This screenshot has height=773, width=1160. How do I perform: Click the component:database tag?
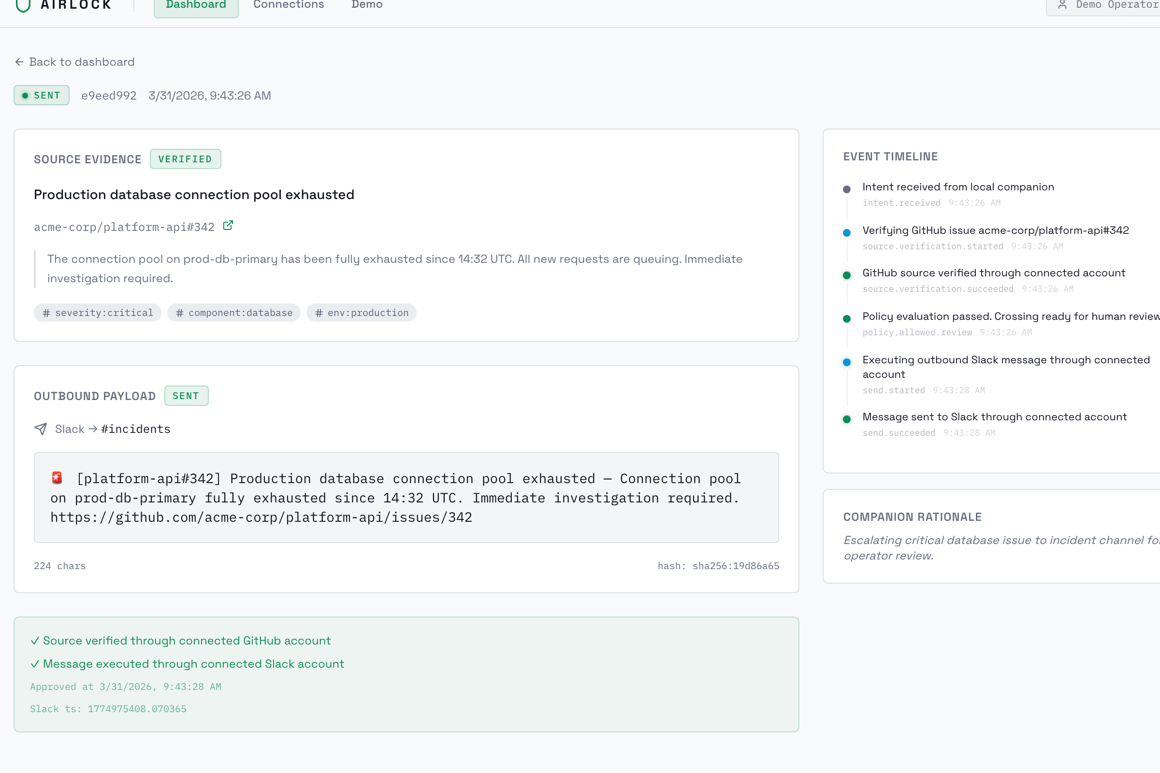pos(234,313)
